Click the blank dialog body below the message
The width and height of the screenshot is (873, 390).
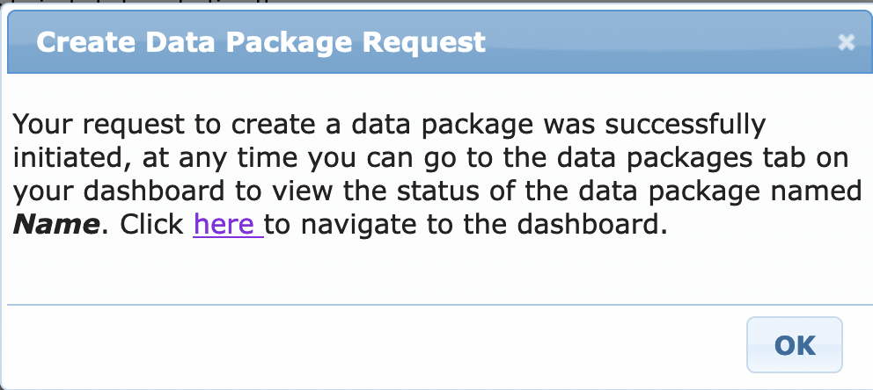[434, 272]
